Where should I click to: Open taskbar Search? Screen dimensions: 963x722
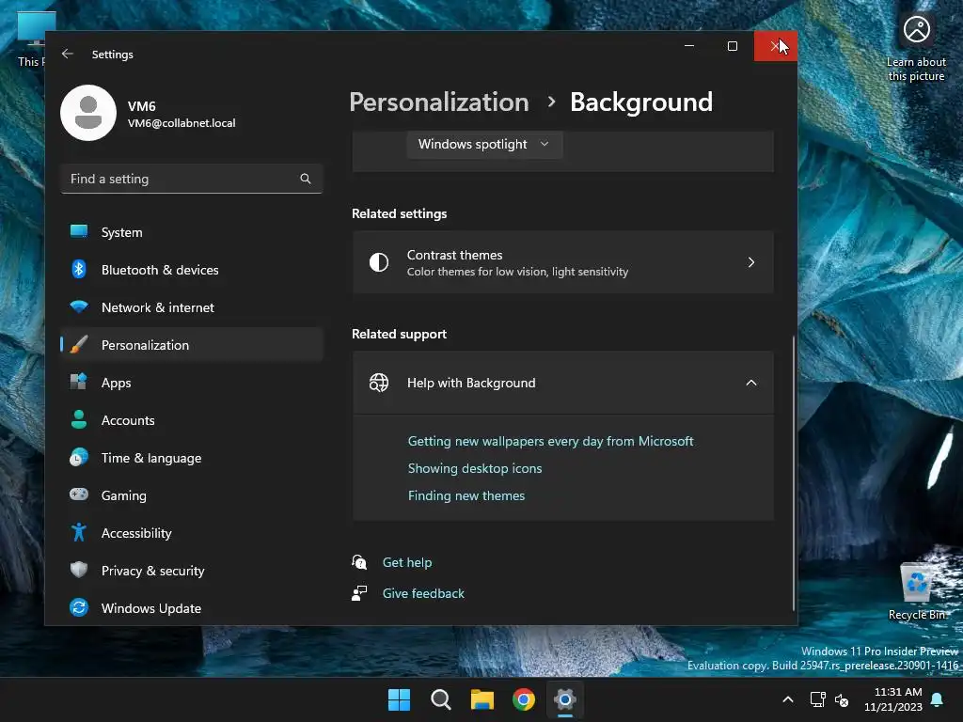(440, 699)
